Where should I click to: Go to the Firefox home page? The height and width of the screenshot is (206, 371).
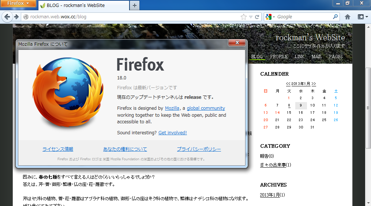click(348, 17)
